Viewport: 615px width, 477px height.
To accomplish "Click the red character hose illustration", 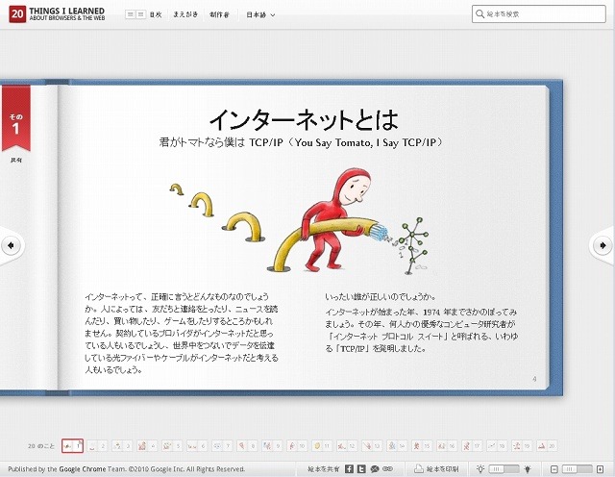I will pos(299,221).
